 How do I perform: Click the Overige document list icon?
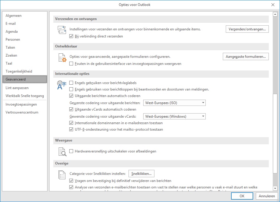pos(62,175)
